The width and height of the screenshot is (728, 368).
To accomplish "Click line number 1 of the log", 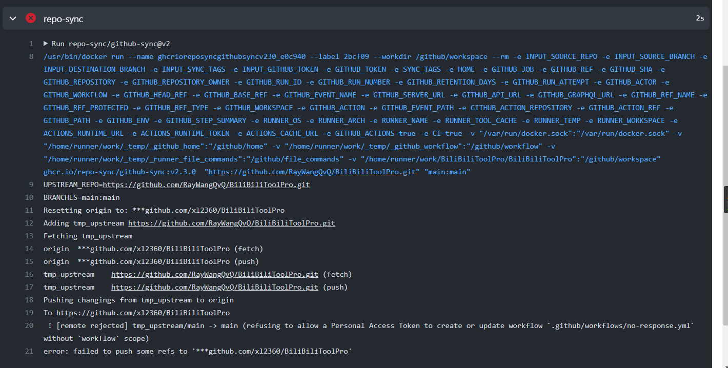I will tap(31, 44).
